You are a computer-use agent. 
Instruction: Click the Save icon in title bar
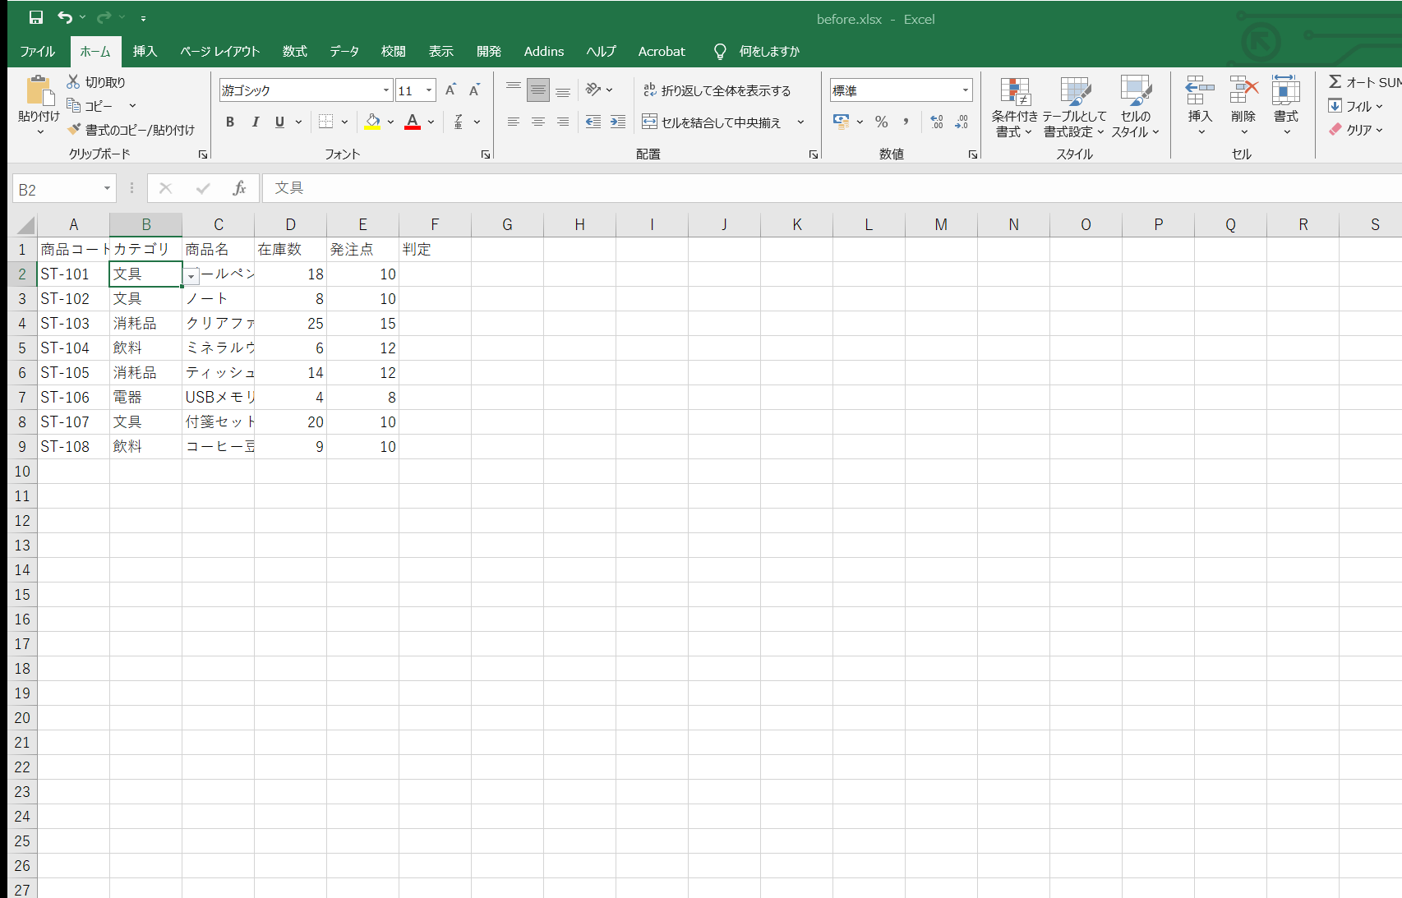[x=36, y=17]
